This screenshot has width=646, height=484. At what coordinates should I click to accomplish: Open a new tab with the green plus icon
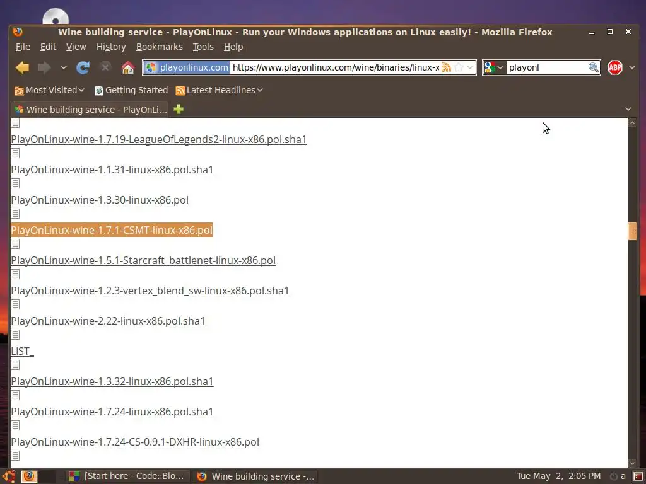click(x=179, y=109)
